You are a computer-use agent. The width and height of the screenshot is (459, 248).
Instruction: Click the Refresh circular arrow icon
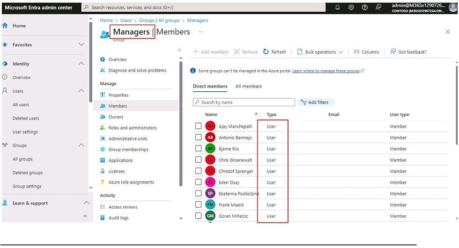(266, 52)
